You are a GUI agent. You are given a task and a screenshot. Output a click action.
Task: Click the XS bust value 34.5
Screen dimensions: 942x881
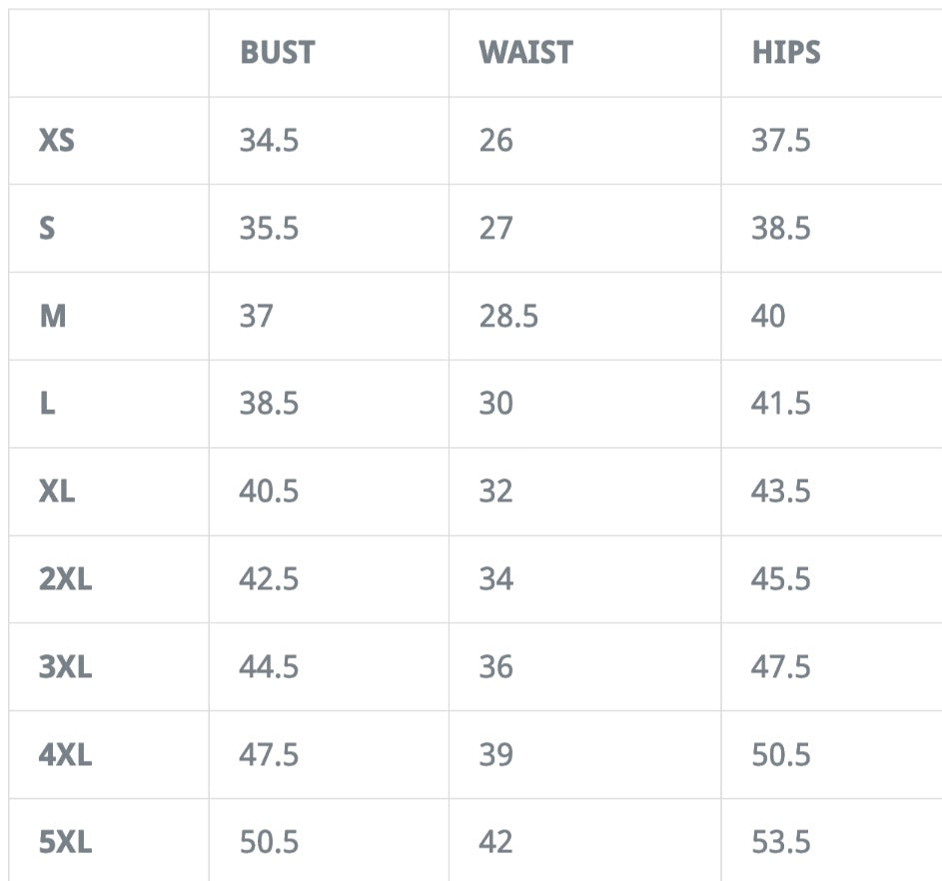tap(268, 141)
